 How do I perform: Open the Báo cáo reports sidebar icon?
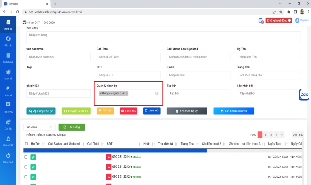click(8, 39)
